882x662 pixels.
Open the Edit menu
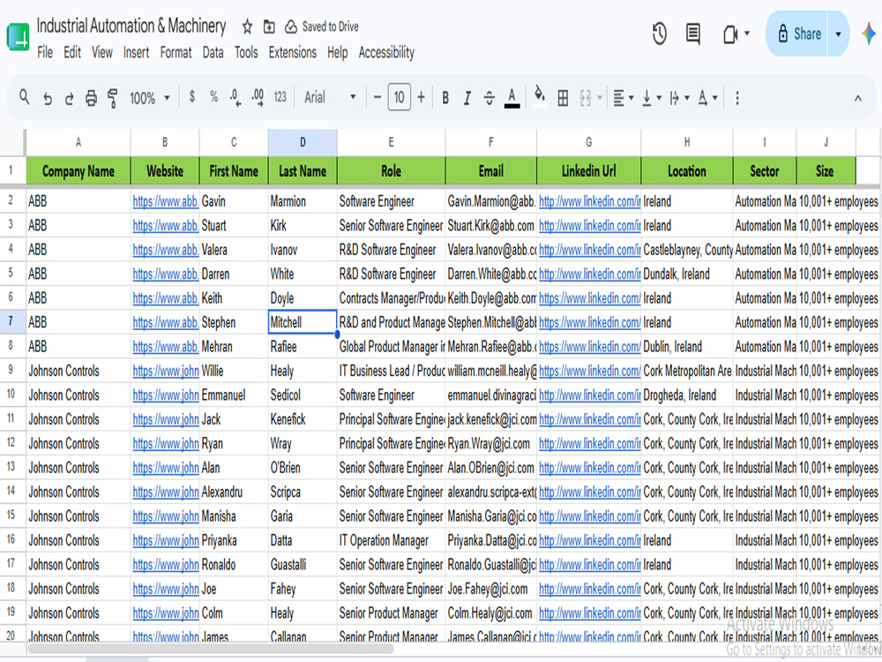[72, 52]
